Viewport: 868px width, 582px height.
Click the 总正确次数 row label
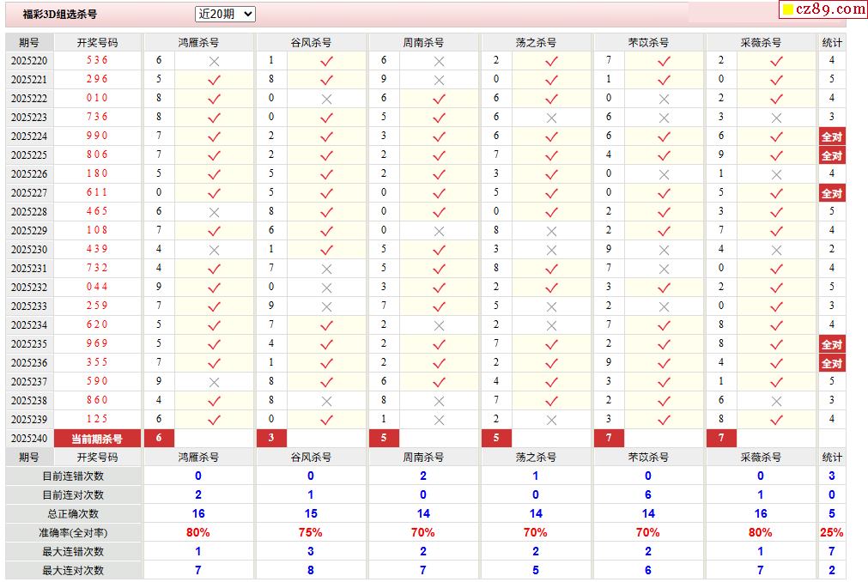tap(74, 514)
